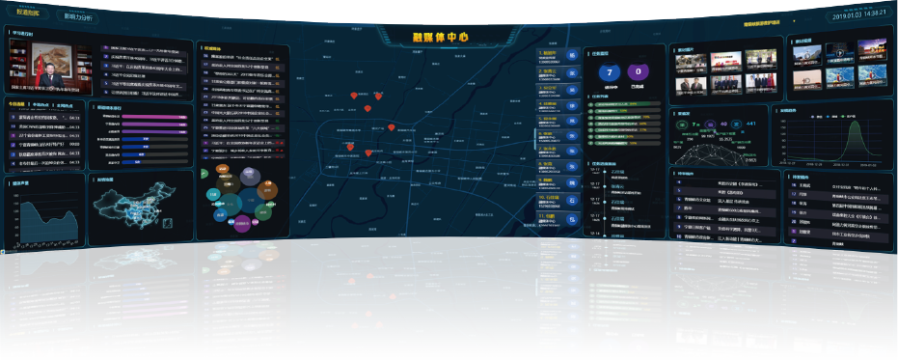
Task: Open the yellow-highlighted topic list tab
Action: [x=17, y=105]
